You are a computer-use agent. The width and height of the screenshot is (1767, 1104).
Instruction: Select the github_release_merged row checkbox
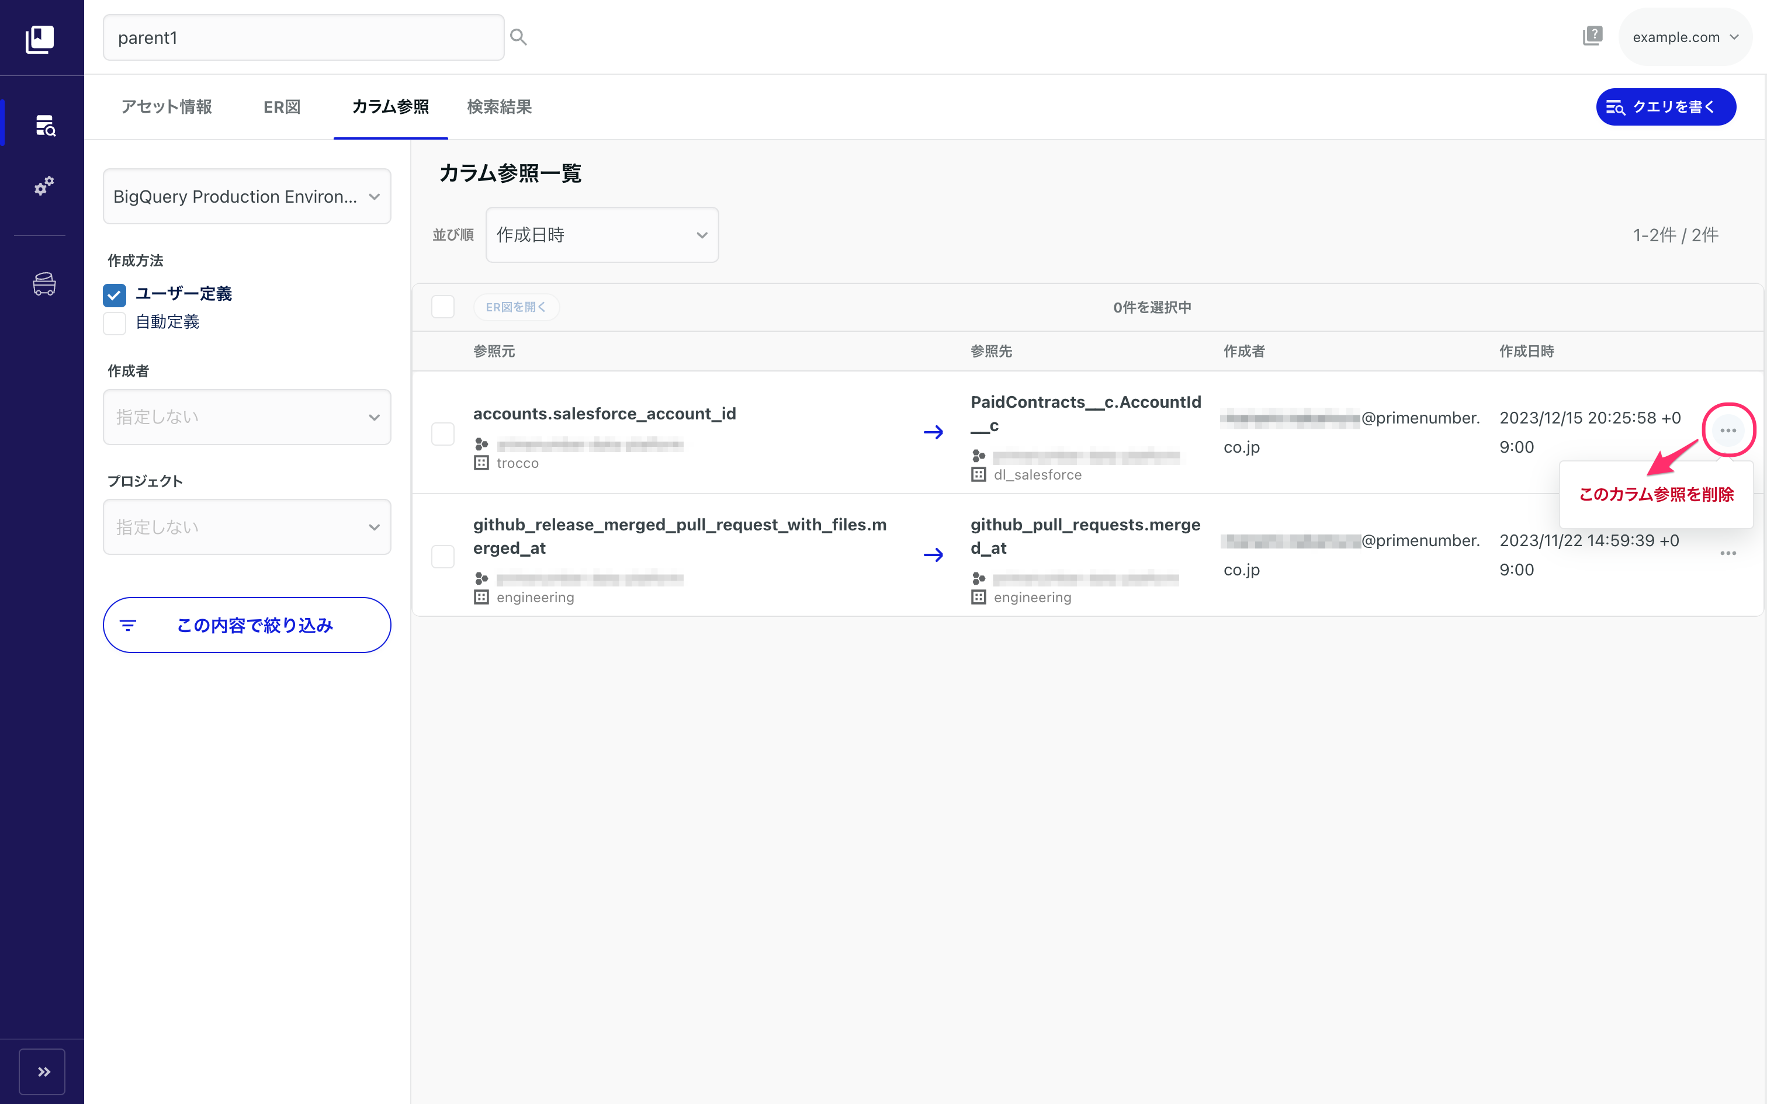pos(442,556)
